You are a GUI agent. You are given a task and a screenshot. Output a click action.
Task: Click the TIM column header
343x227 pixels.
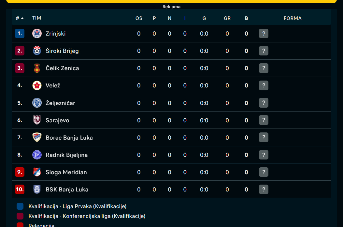[x=36, y=18]
